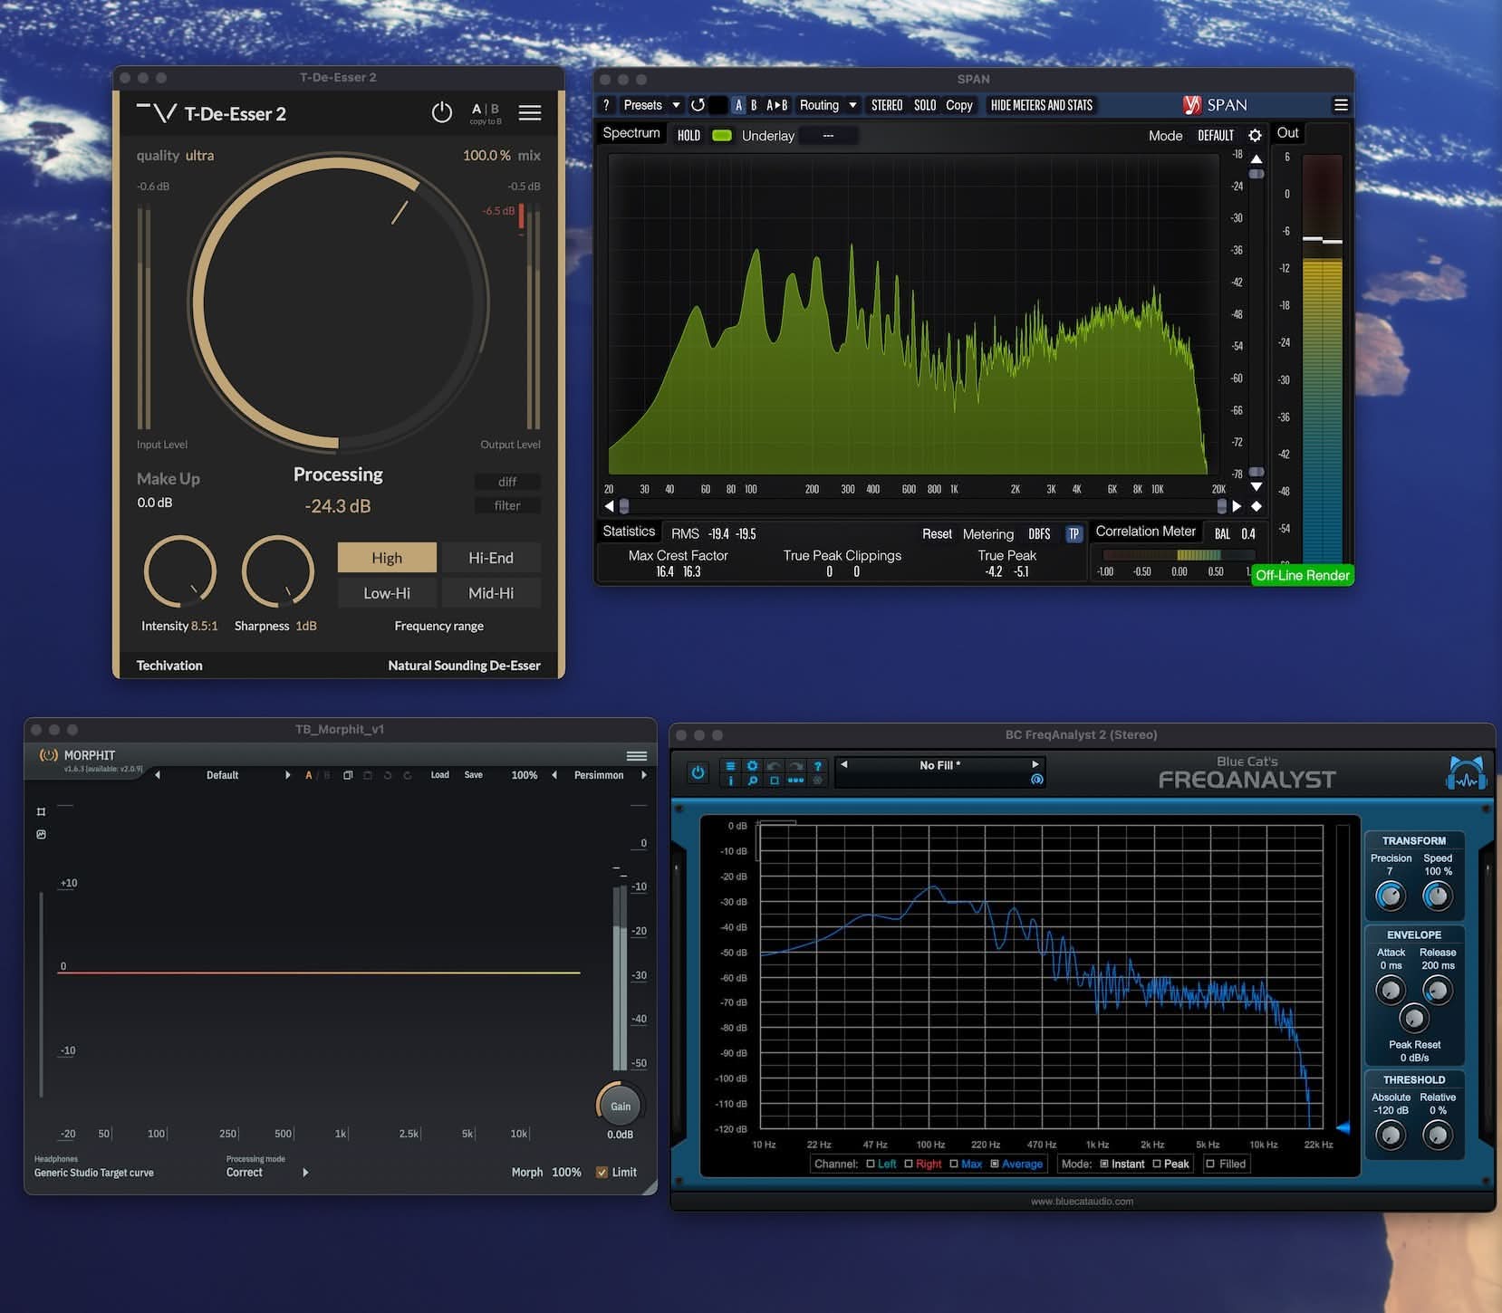
Task: Toggle the TP button in SPAN statistics
Action: 1074,533
